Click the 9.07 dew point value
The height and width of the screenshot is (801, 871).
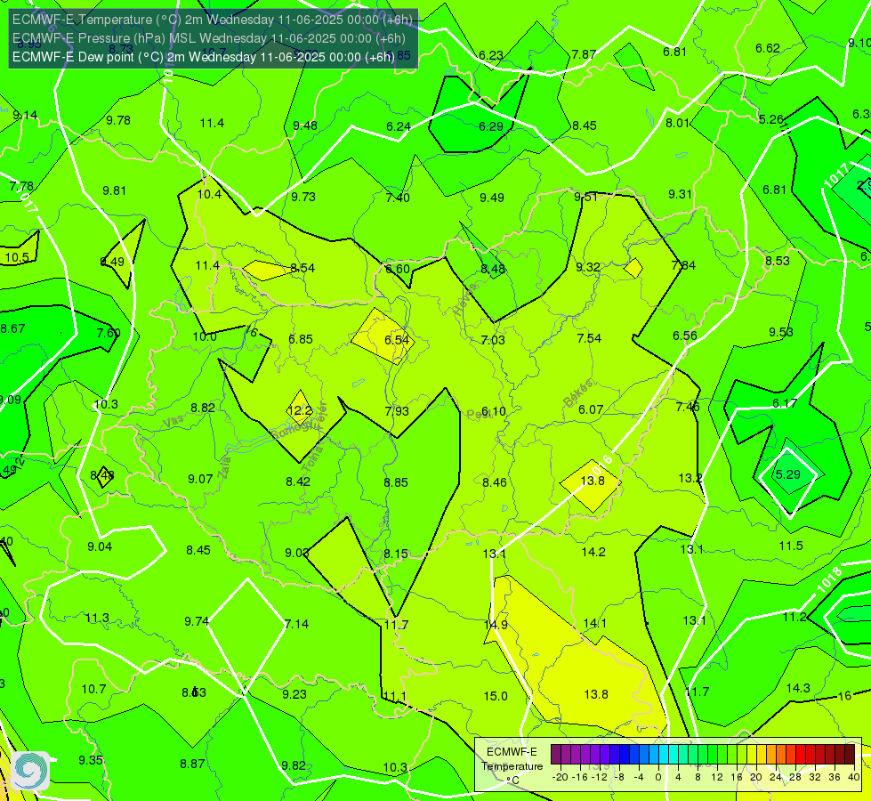[200, 479]
